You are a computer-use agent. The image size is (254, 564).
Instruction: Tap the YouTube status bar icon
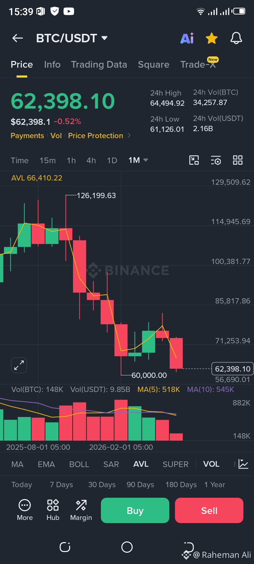point(69,12)
